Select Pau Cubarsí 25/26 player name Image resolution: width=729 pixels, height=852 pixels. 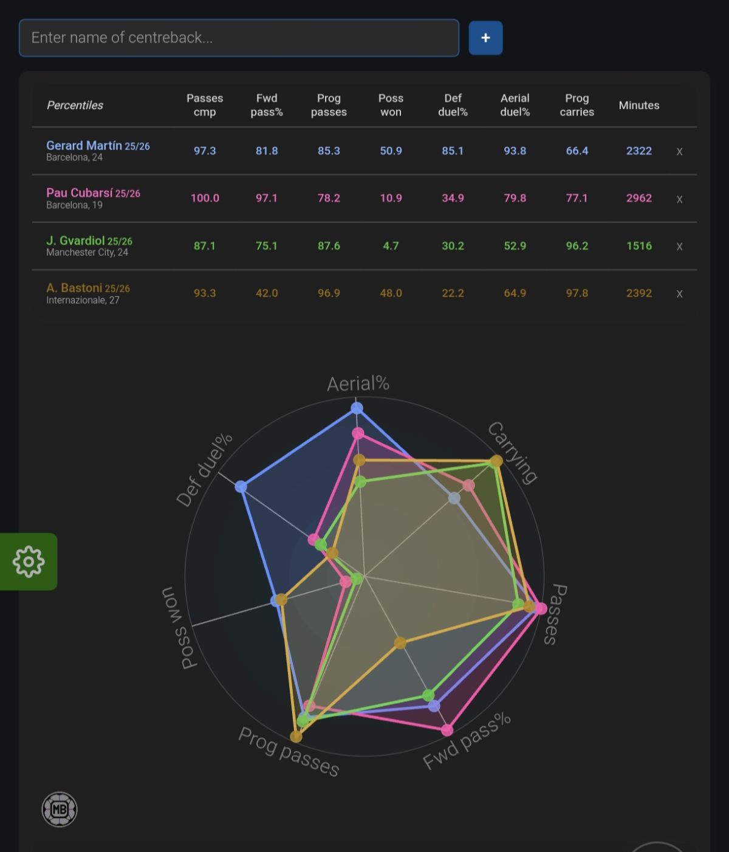click(93, 193)
